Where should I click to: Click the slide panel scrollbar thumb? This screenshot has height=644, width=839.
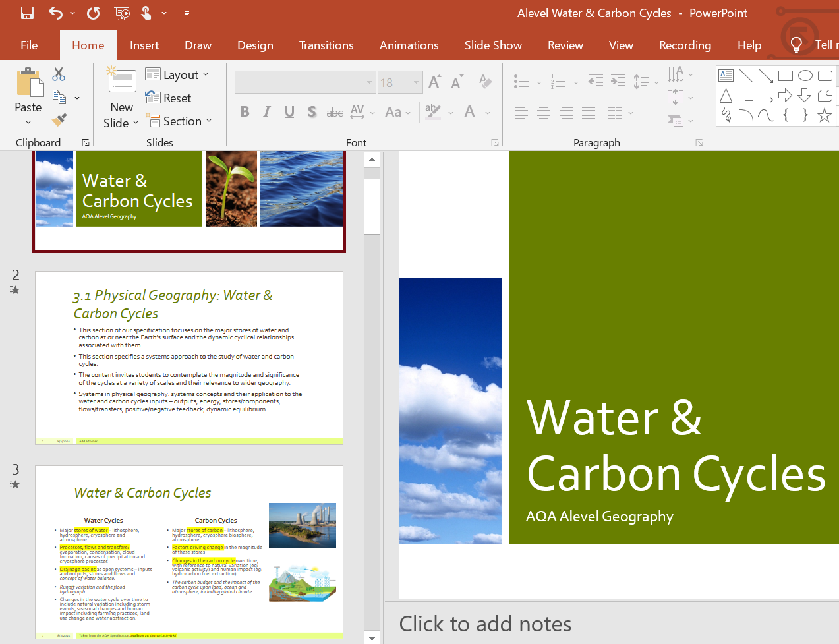[x=372, y=206]
